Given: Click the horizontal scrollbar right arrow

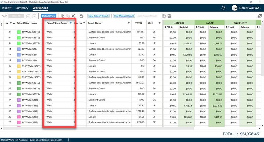Looking at the screenshot, I should click(260, 128).
